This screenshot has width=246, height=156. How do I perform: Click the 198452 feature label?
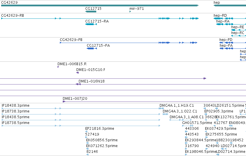[x=236, y=140]
